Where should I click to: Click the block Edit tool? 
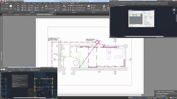pos(93,8)
